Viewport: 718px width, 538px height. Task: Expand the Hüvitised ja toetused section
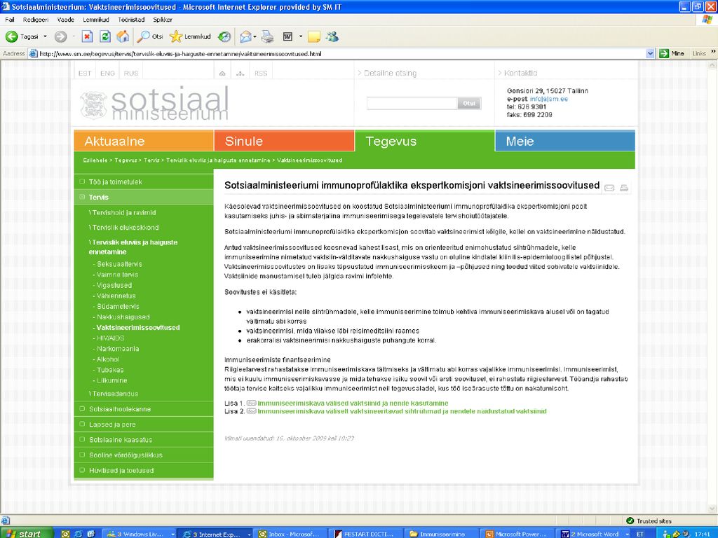pyautogui.click(x=83, y=470)
